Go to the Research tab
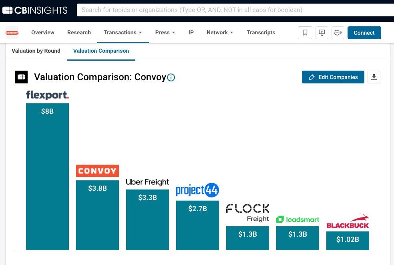Screen dimensions: 394x265 [79, 33]
